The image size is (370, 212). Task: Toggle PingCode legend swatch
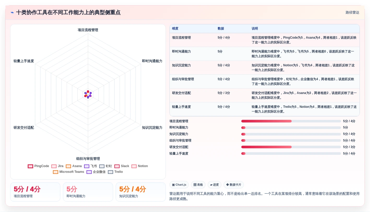[x=31, y=166]
